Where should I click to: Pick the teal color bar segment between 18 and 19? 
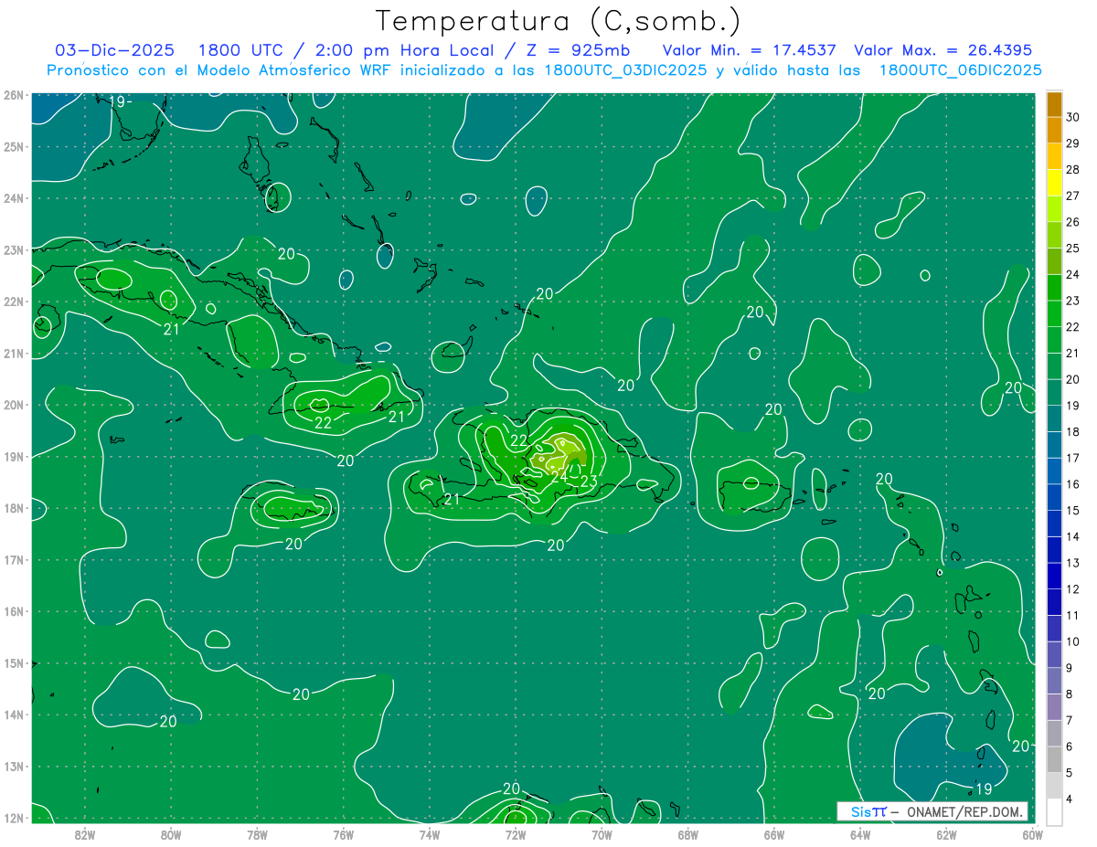click(x=1054, y=419)
